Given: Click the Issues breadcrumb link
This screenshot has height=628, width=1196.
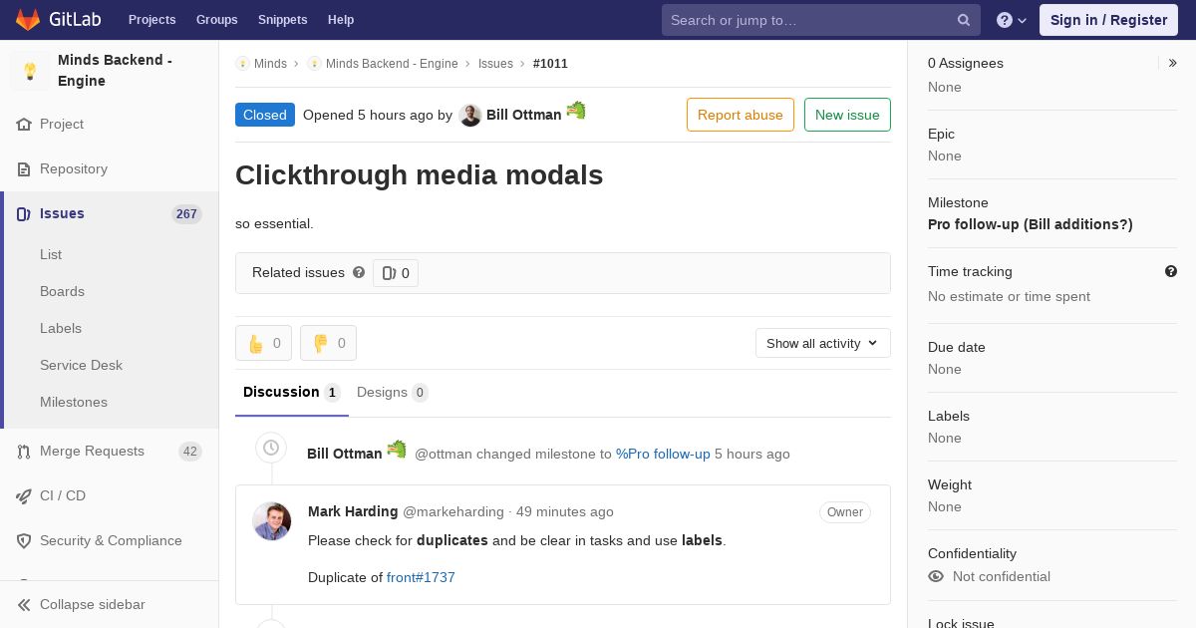Looking at the screenshot, I should click(495, 64).
